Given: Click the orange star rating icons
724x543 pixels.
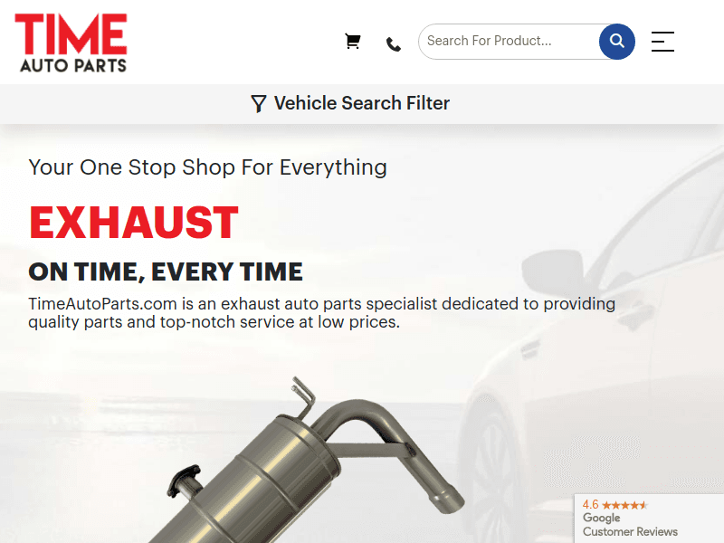Looking at the screenshot, I should coord(624,505).
